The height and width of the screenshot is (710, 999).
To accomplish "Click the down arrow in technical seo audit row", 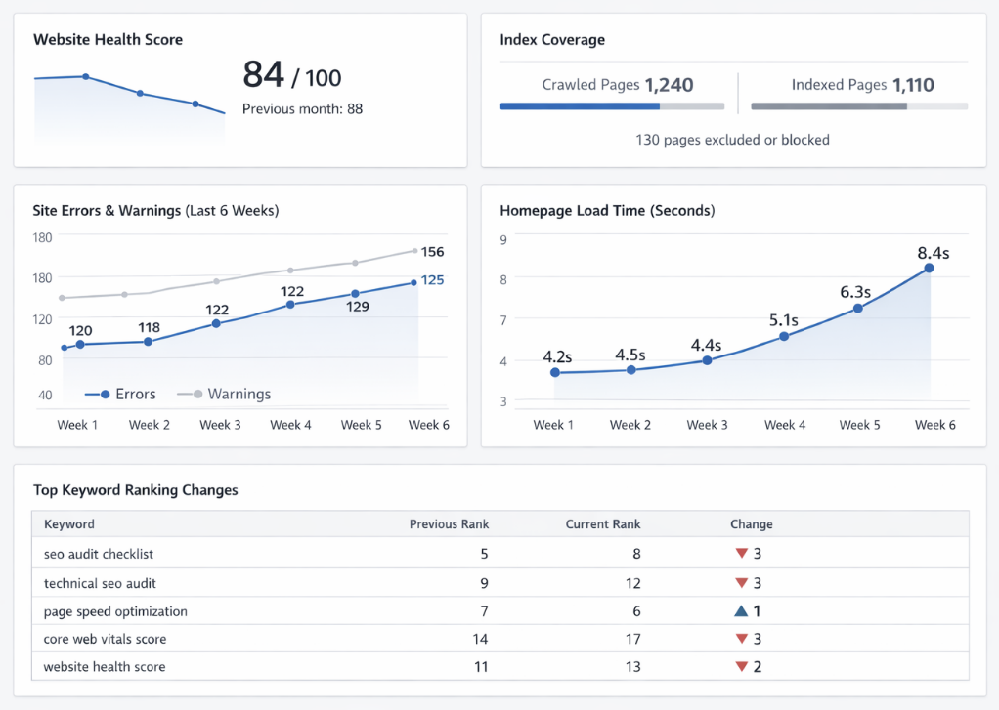I will [x=741, y=583].
